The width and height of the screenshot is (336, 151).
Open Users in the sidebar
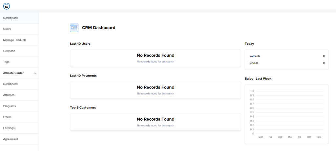pos(19,29)
